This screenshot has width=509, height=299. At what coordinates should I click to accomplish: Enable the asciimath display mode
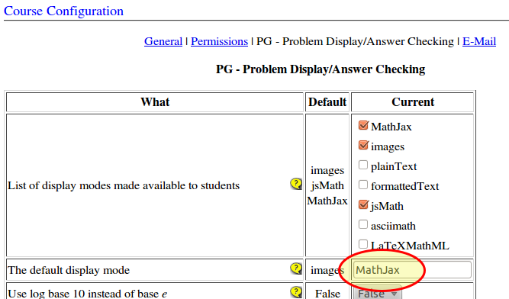tap(363, 224)
